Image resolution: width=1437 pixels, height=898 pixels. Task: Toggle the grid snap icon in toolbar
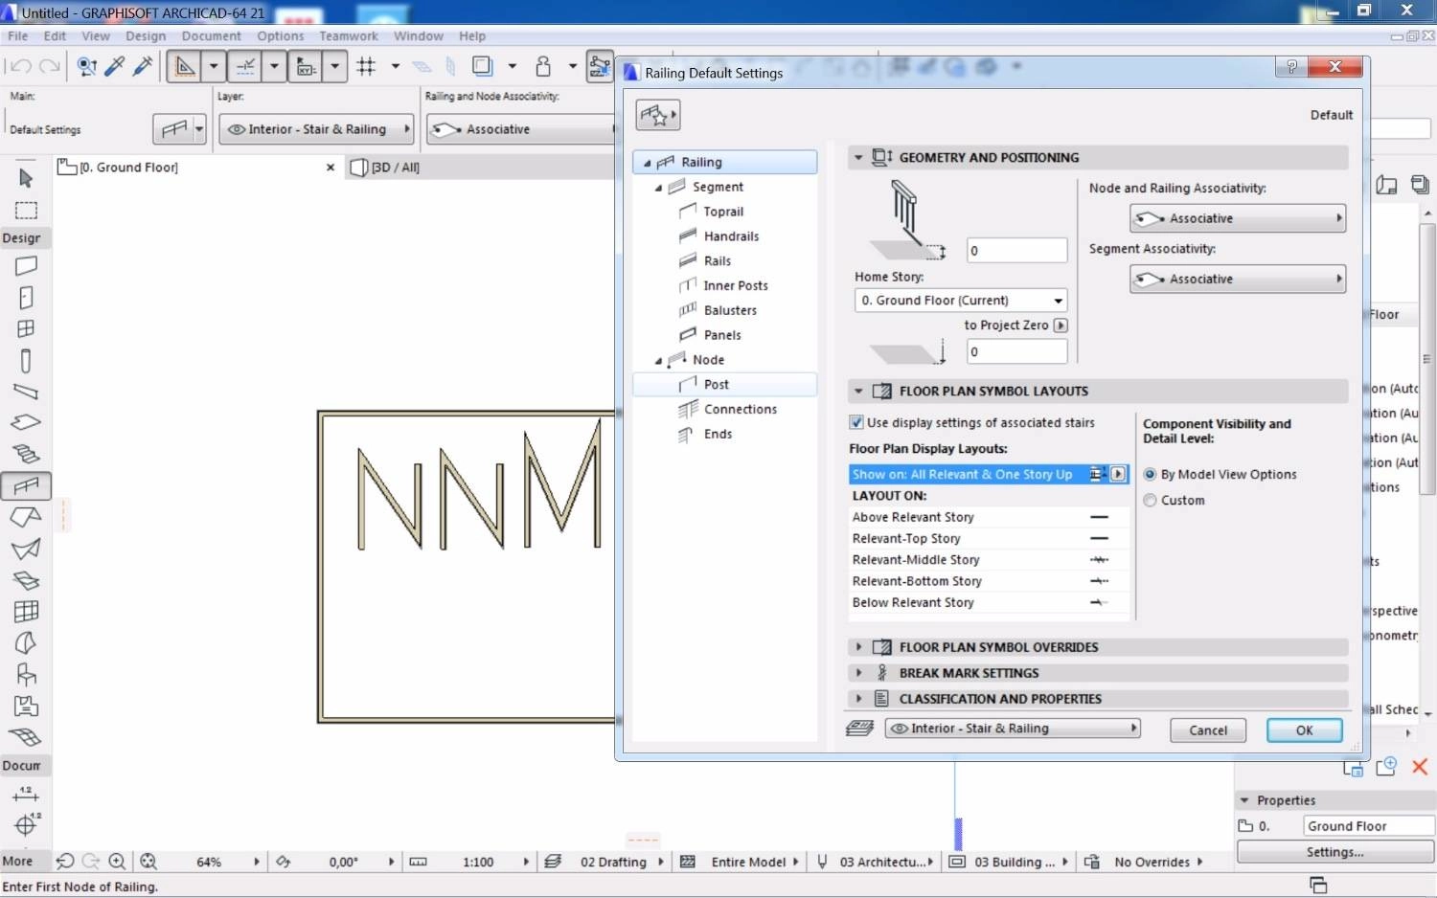tap(366, 66)
